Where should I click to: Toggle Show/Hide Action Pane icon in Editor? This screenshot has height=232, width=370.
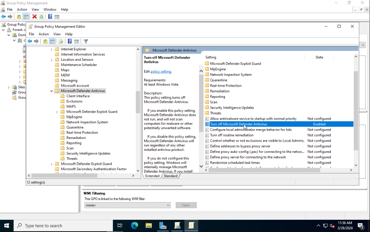(76, 41)
